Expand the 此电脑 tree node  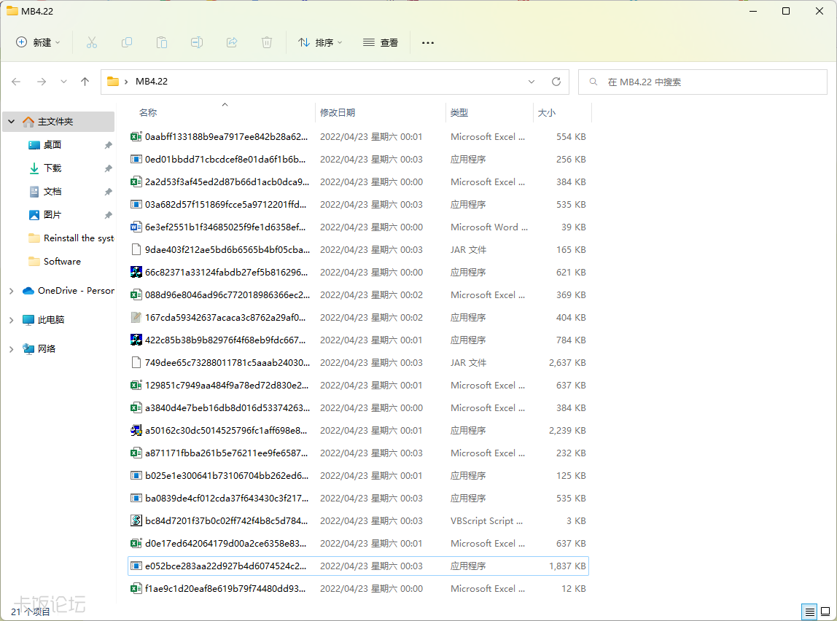pyautogui.click(x=11, y=320)
